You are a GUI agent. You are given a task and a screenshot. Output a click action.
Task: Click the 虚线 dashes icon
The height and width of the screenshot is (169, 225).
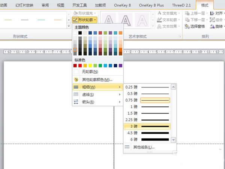(76, 95)
